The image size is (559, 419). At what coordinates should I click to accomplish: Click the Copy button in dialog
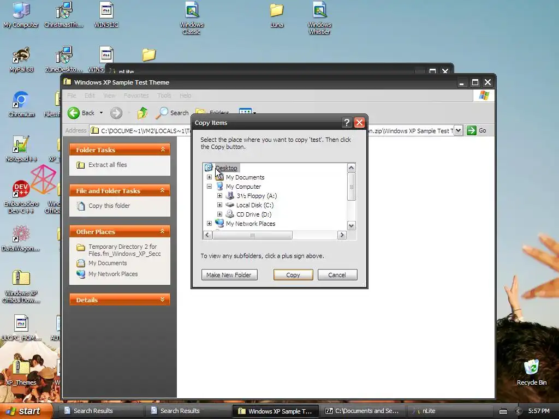pos(293,275)
